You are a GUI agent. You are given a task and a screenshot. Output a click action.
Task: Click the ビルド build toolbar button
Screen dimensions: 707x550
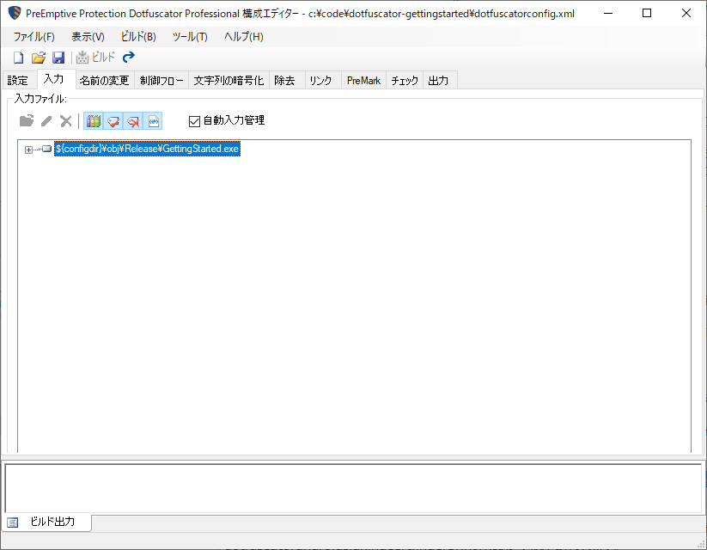pyautogui.click(x=95, y=58)
